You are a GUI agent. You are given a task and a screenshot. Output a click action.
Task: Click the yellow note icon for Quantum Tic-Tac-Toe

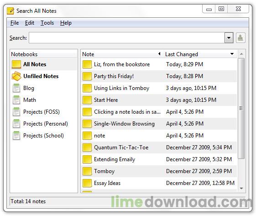[87, 148]
